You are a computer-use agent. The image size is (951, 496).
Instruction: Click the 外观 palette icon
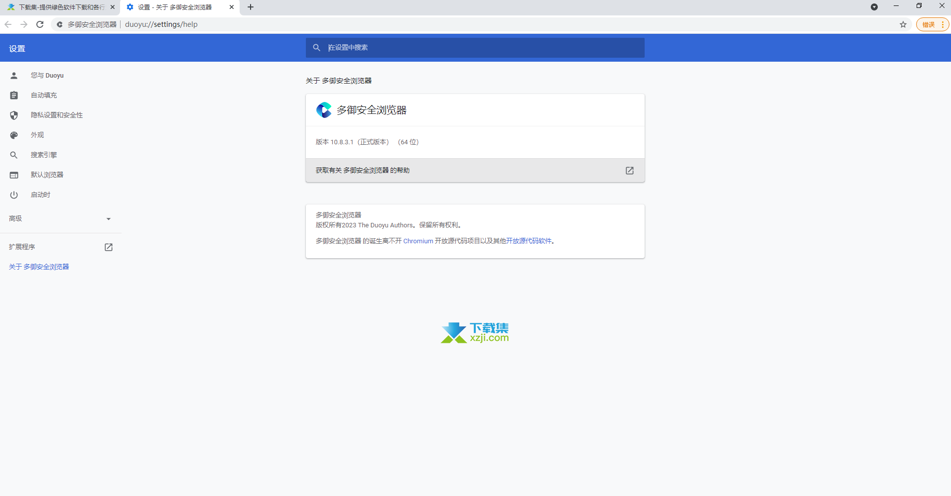click(14, 135)
